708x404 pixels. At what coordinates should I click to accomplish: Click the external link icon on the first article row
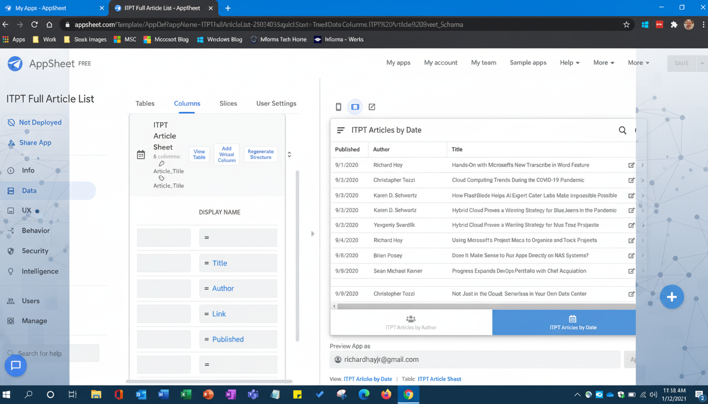631,165
